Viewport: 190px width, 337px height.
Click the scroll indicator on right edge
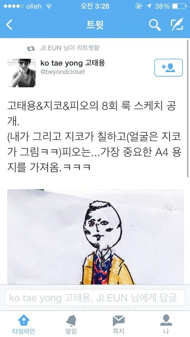pos(188,108)
